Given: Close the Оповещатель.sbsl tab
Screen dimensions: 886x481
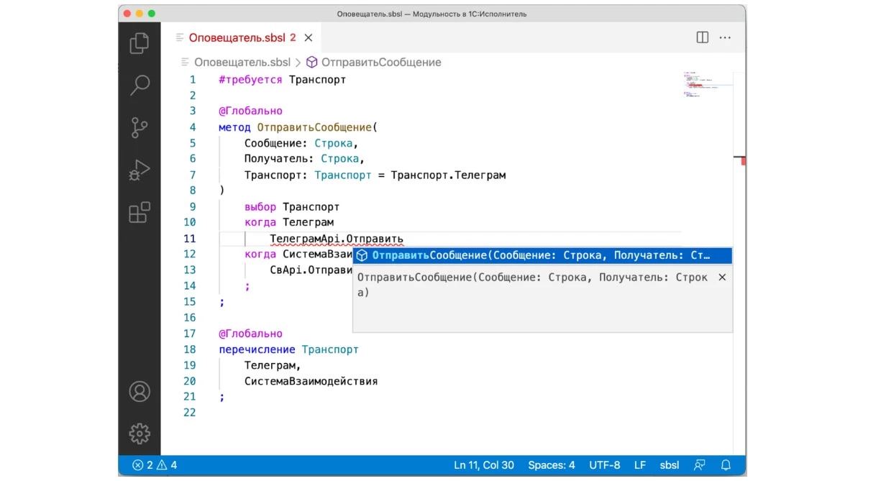Looking at the screenshot, I should pos(309,37).
